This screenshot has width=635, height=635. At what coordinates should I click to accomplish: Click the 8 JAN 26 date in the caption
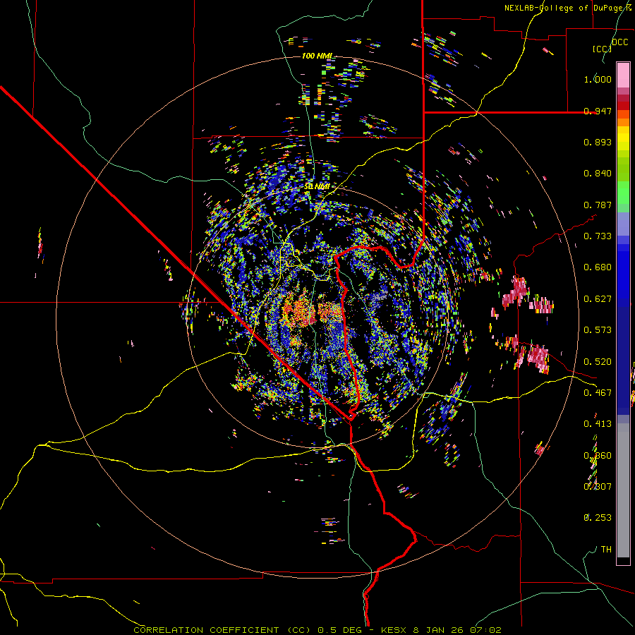click(x=438, y=630)
